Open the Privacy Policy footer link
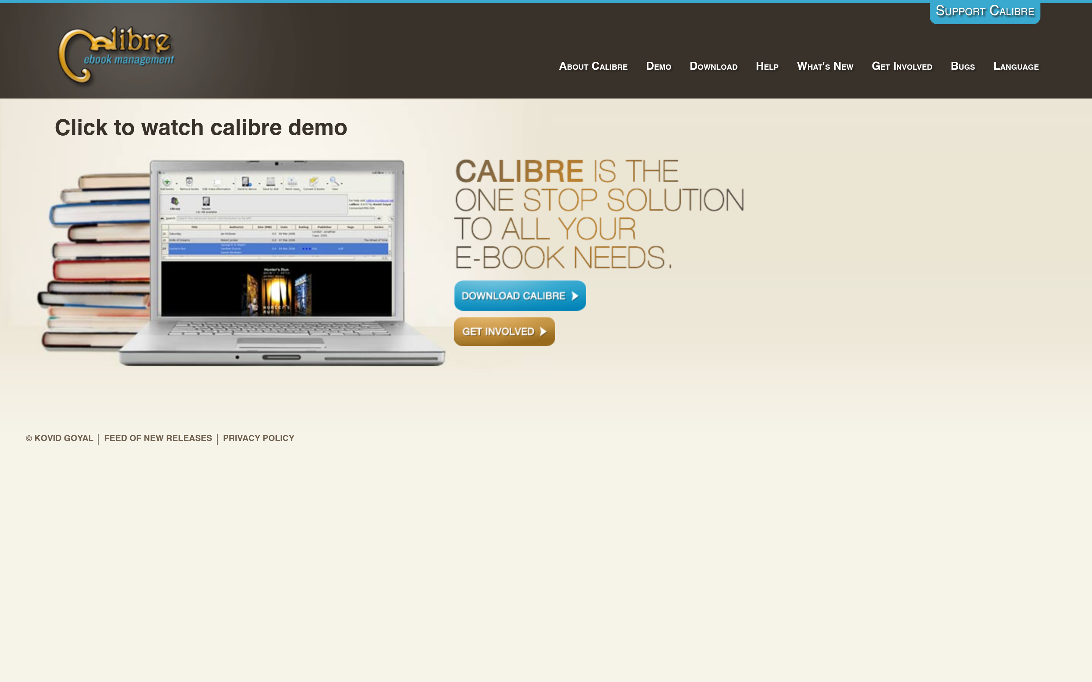This screenshot has height=682, width=1092. click(259, 438)
